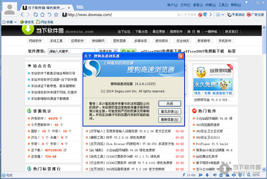Click the 最新信息 button
Viewport: 267px width, 179px height.
coord(170,119)
